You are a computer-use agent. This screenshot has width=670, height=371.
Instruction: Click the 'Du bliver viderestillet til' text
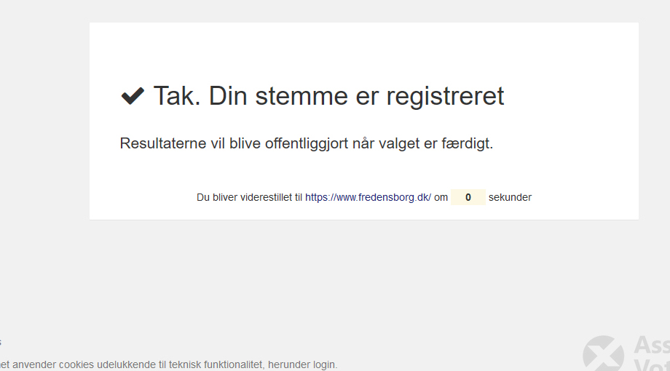point(249,197)
